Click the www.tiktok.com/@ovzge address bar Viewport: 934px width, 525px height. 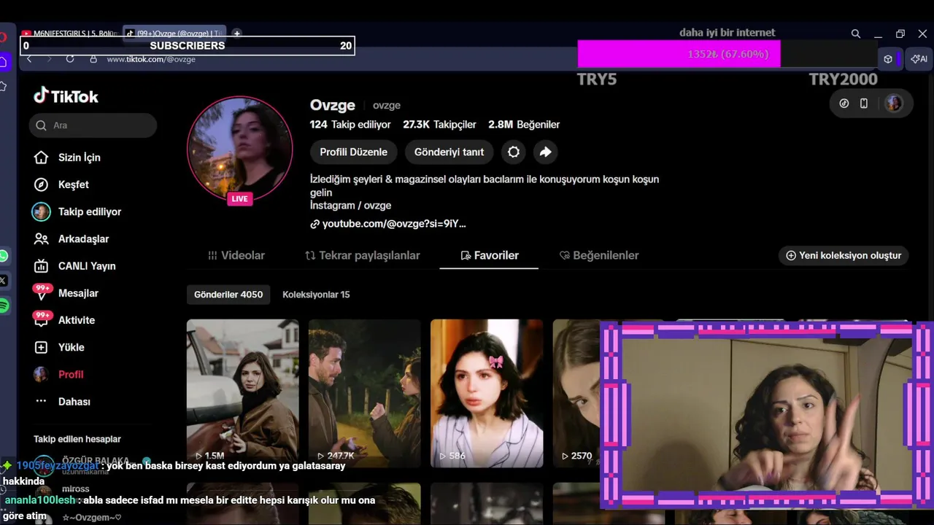(x=151, y=59)
